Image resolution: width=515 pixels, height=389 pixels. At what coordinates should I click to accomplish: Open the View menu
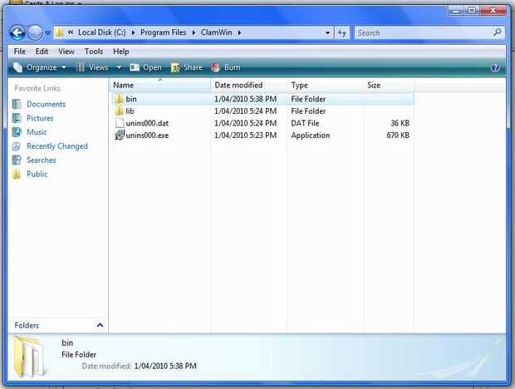click(66, 52)
